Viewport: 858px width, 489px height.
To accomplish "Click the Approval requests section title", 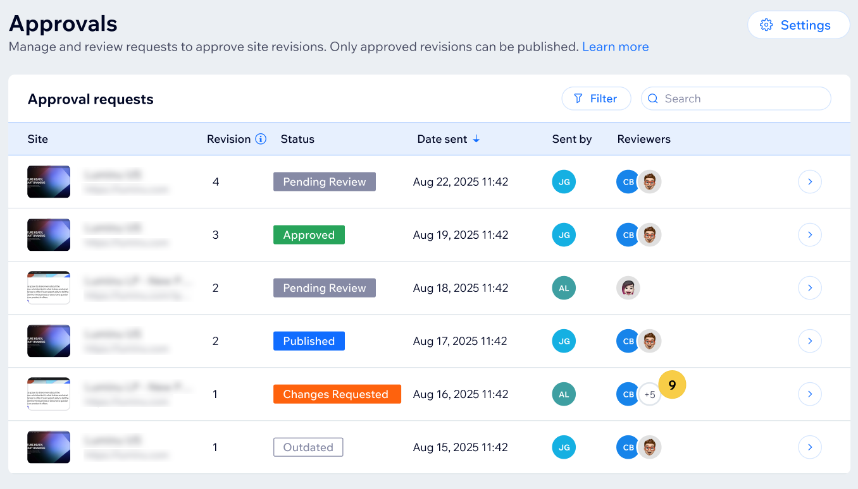I will click(90, 99).
